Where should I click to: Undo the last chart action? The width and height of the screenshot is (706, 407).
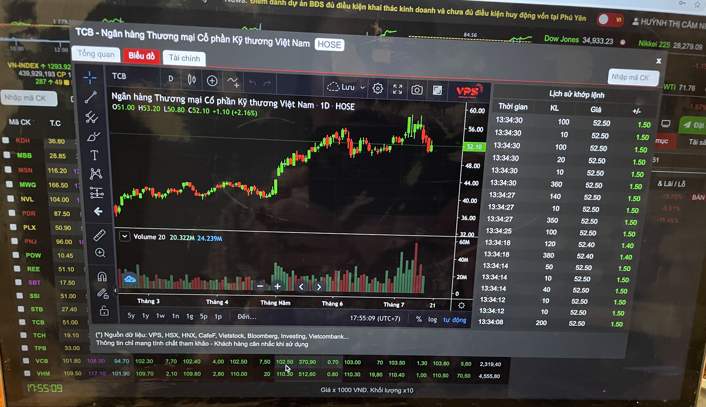(252, 83)
